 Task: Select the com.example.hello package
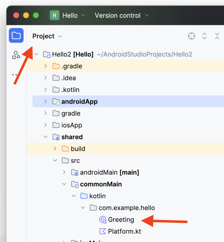(127, 208)
